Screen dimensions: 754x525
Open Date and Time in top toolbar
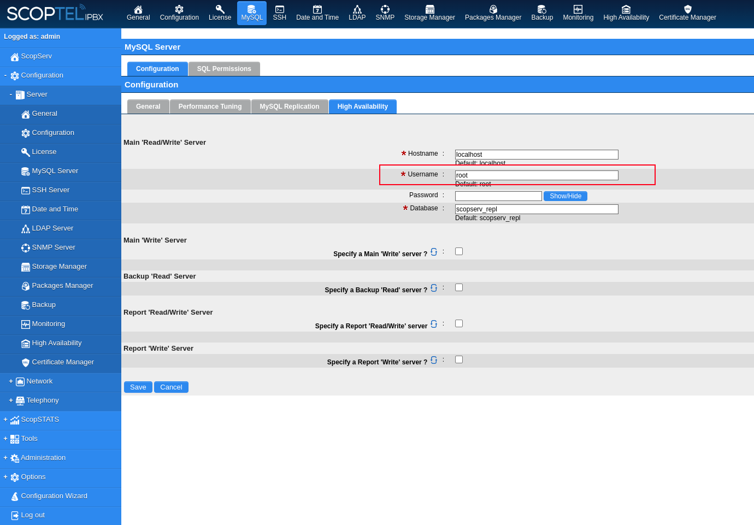(317, 13)
